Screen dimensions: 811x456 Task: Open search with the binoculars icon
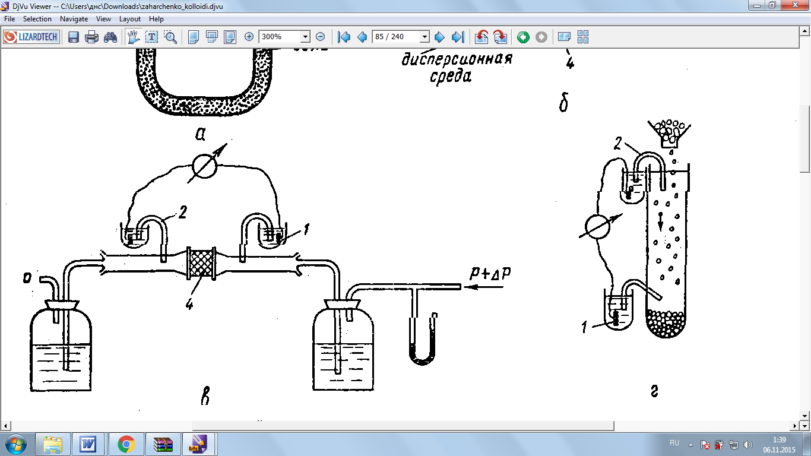(110, 37)
